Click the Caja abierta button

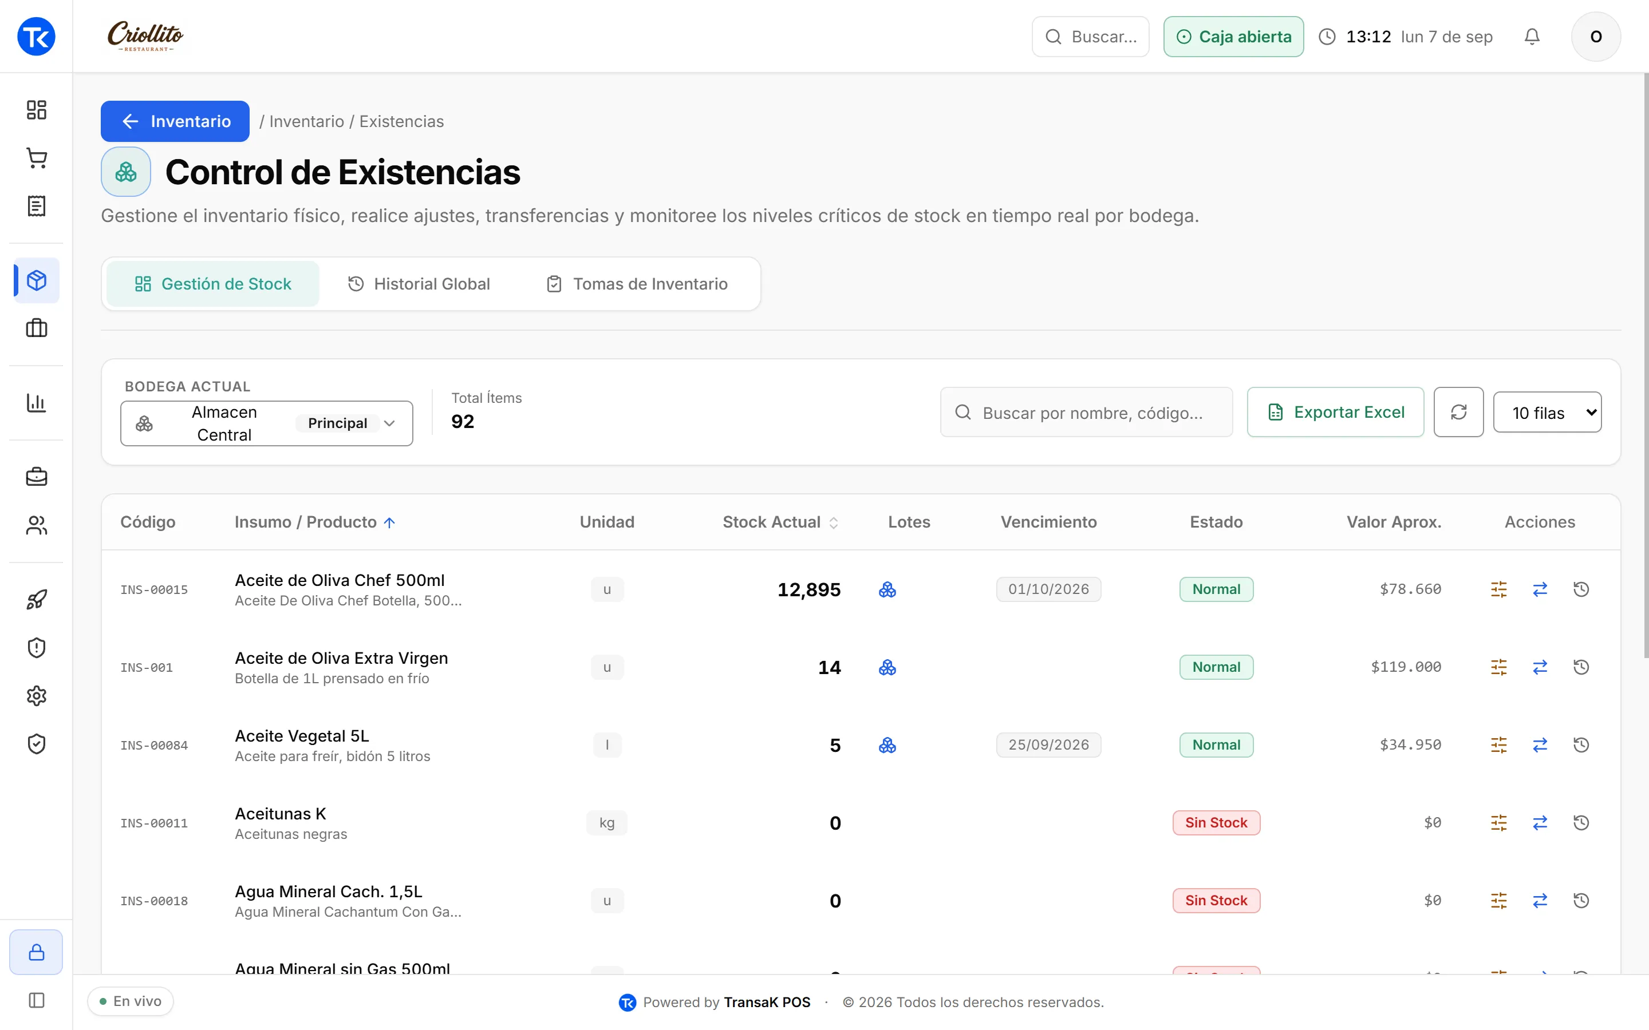click(x=1233, y=37)
